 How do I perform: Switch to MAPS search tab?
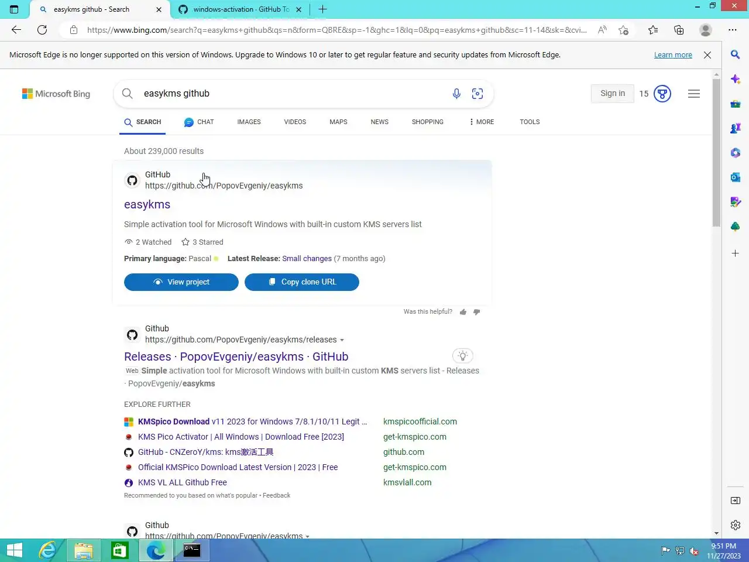click(338, 122)
